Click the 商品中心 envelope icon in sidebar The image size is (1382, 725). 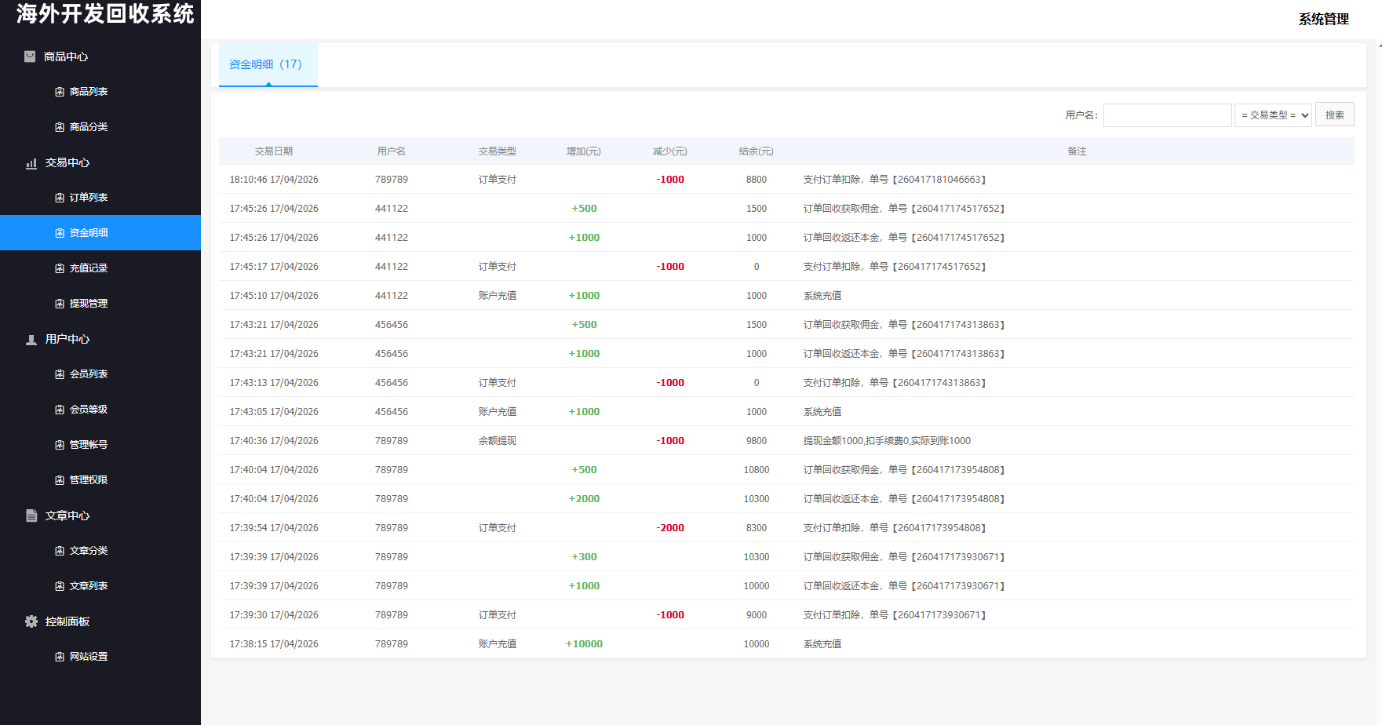click(x=29, y=56)
